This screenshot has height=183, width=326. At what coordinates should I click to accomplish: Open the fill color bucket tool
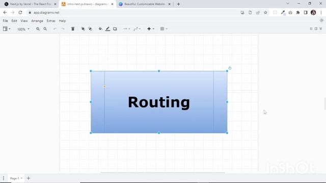click(x=100, y=29)
